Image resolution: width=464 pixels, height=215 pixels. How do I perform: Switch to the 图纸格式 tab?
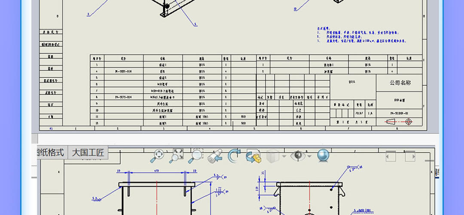point(52,153)
